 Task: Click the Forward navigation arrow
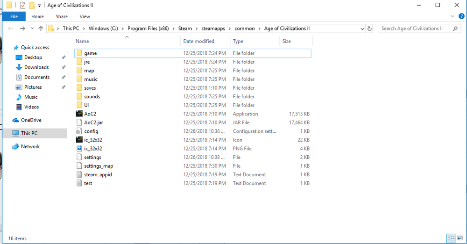22,29
